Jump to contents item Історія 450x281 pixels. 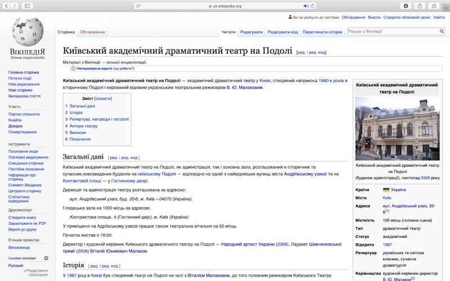pos(76,113)
